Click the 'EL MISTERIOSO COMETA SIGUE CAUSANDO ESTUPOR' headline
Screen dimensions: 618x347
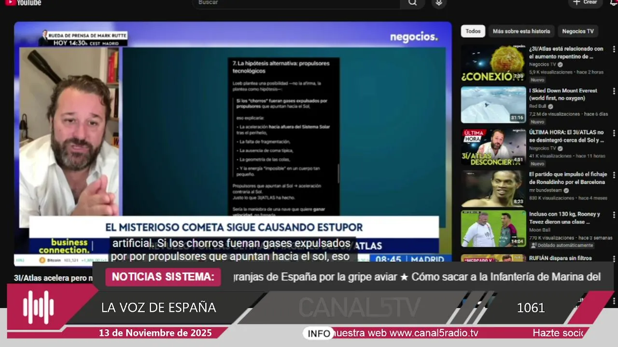pyautogui.click(x=234, y=227)
